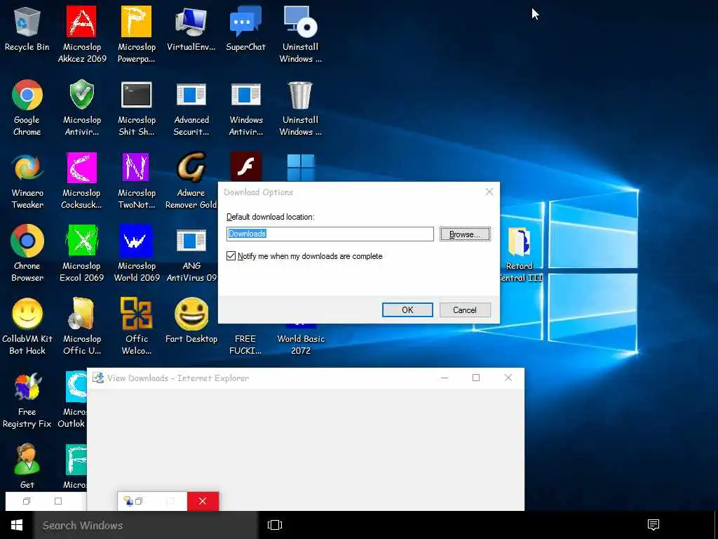Select the ANG AntiVirus 09 icon
The image size is (718, 539).
191,253
